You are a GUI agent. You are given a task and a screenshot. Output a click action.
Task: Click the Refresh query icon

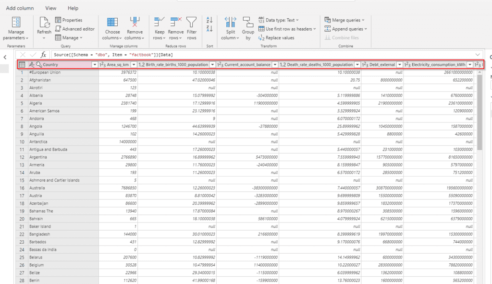44,22
